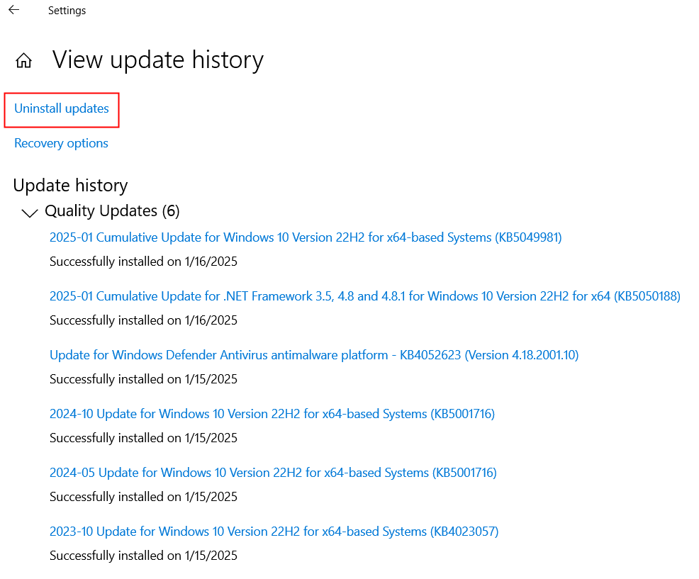Click the Settings label at top
Image resolution: width=699 pixels, height=579 pixels.
tap(66, 10)
